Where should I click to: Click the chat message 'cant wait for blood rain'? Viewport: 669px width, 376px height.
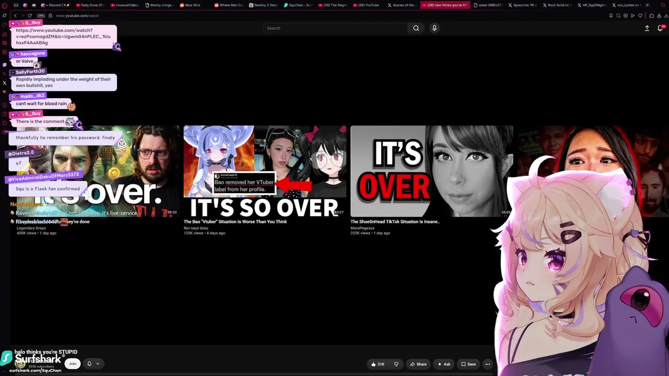click(41, 103)
